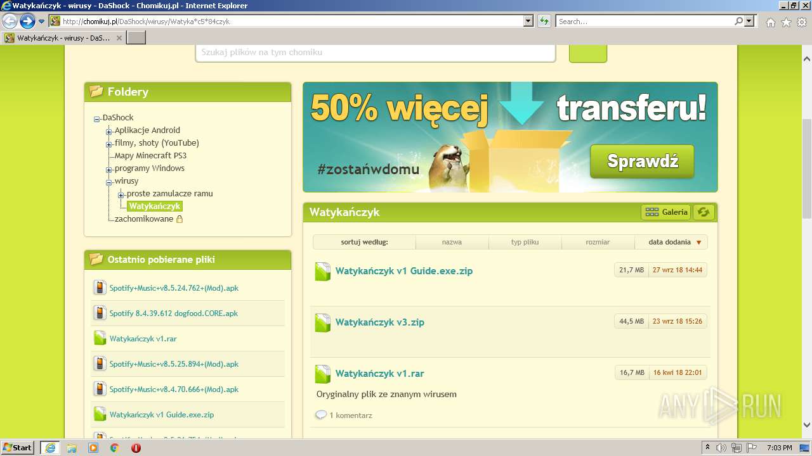
Task: Expand the Aplikacje Android folder
Action: pyautogui.click(x=109, y=131)
